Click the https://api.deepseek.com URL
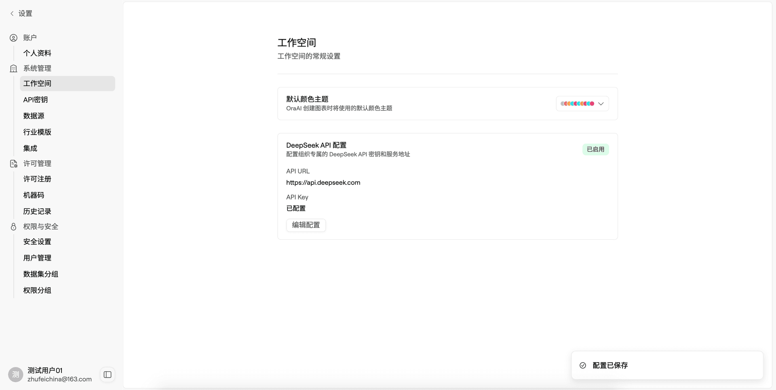The width and height of the screenshot is (776, 390). pos(323,182)
